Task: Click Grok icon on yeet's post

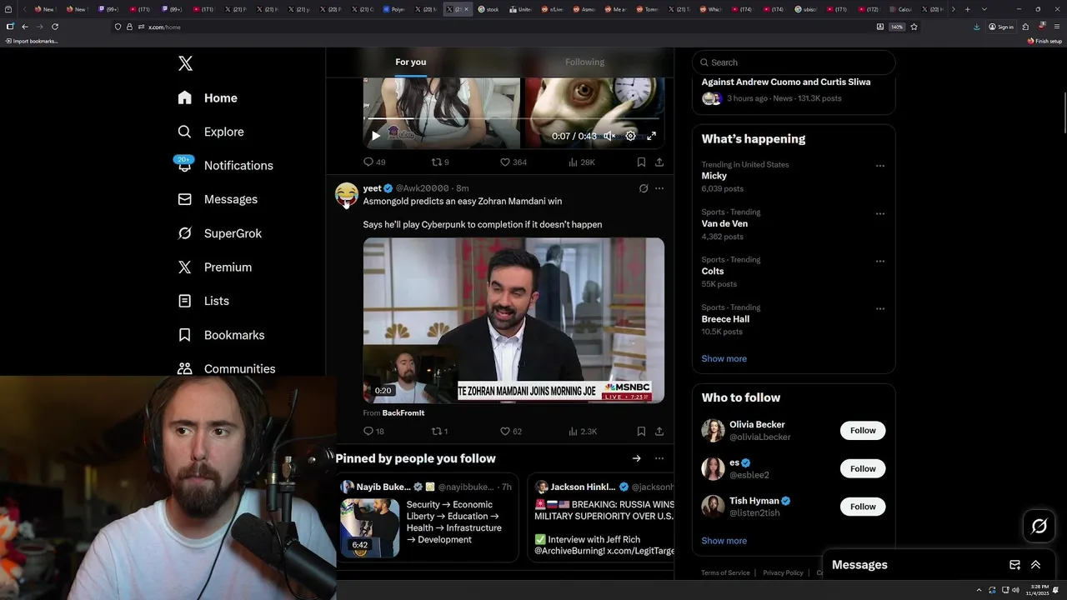Action: (644, 188)
